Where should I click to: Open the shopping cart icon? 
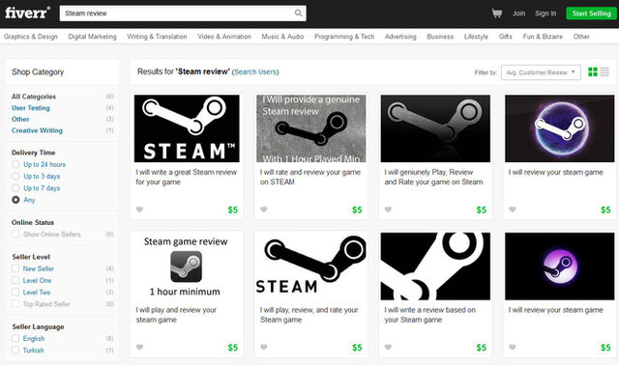(x=496, y=14)
